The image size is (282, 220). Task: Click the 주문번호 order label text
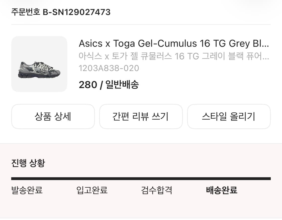tap(25, 12)
